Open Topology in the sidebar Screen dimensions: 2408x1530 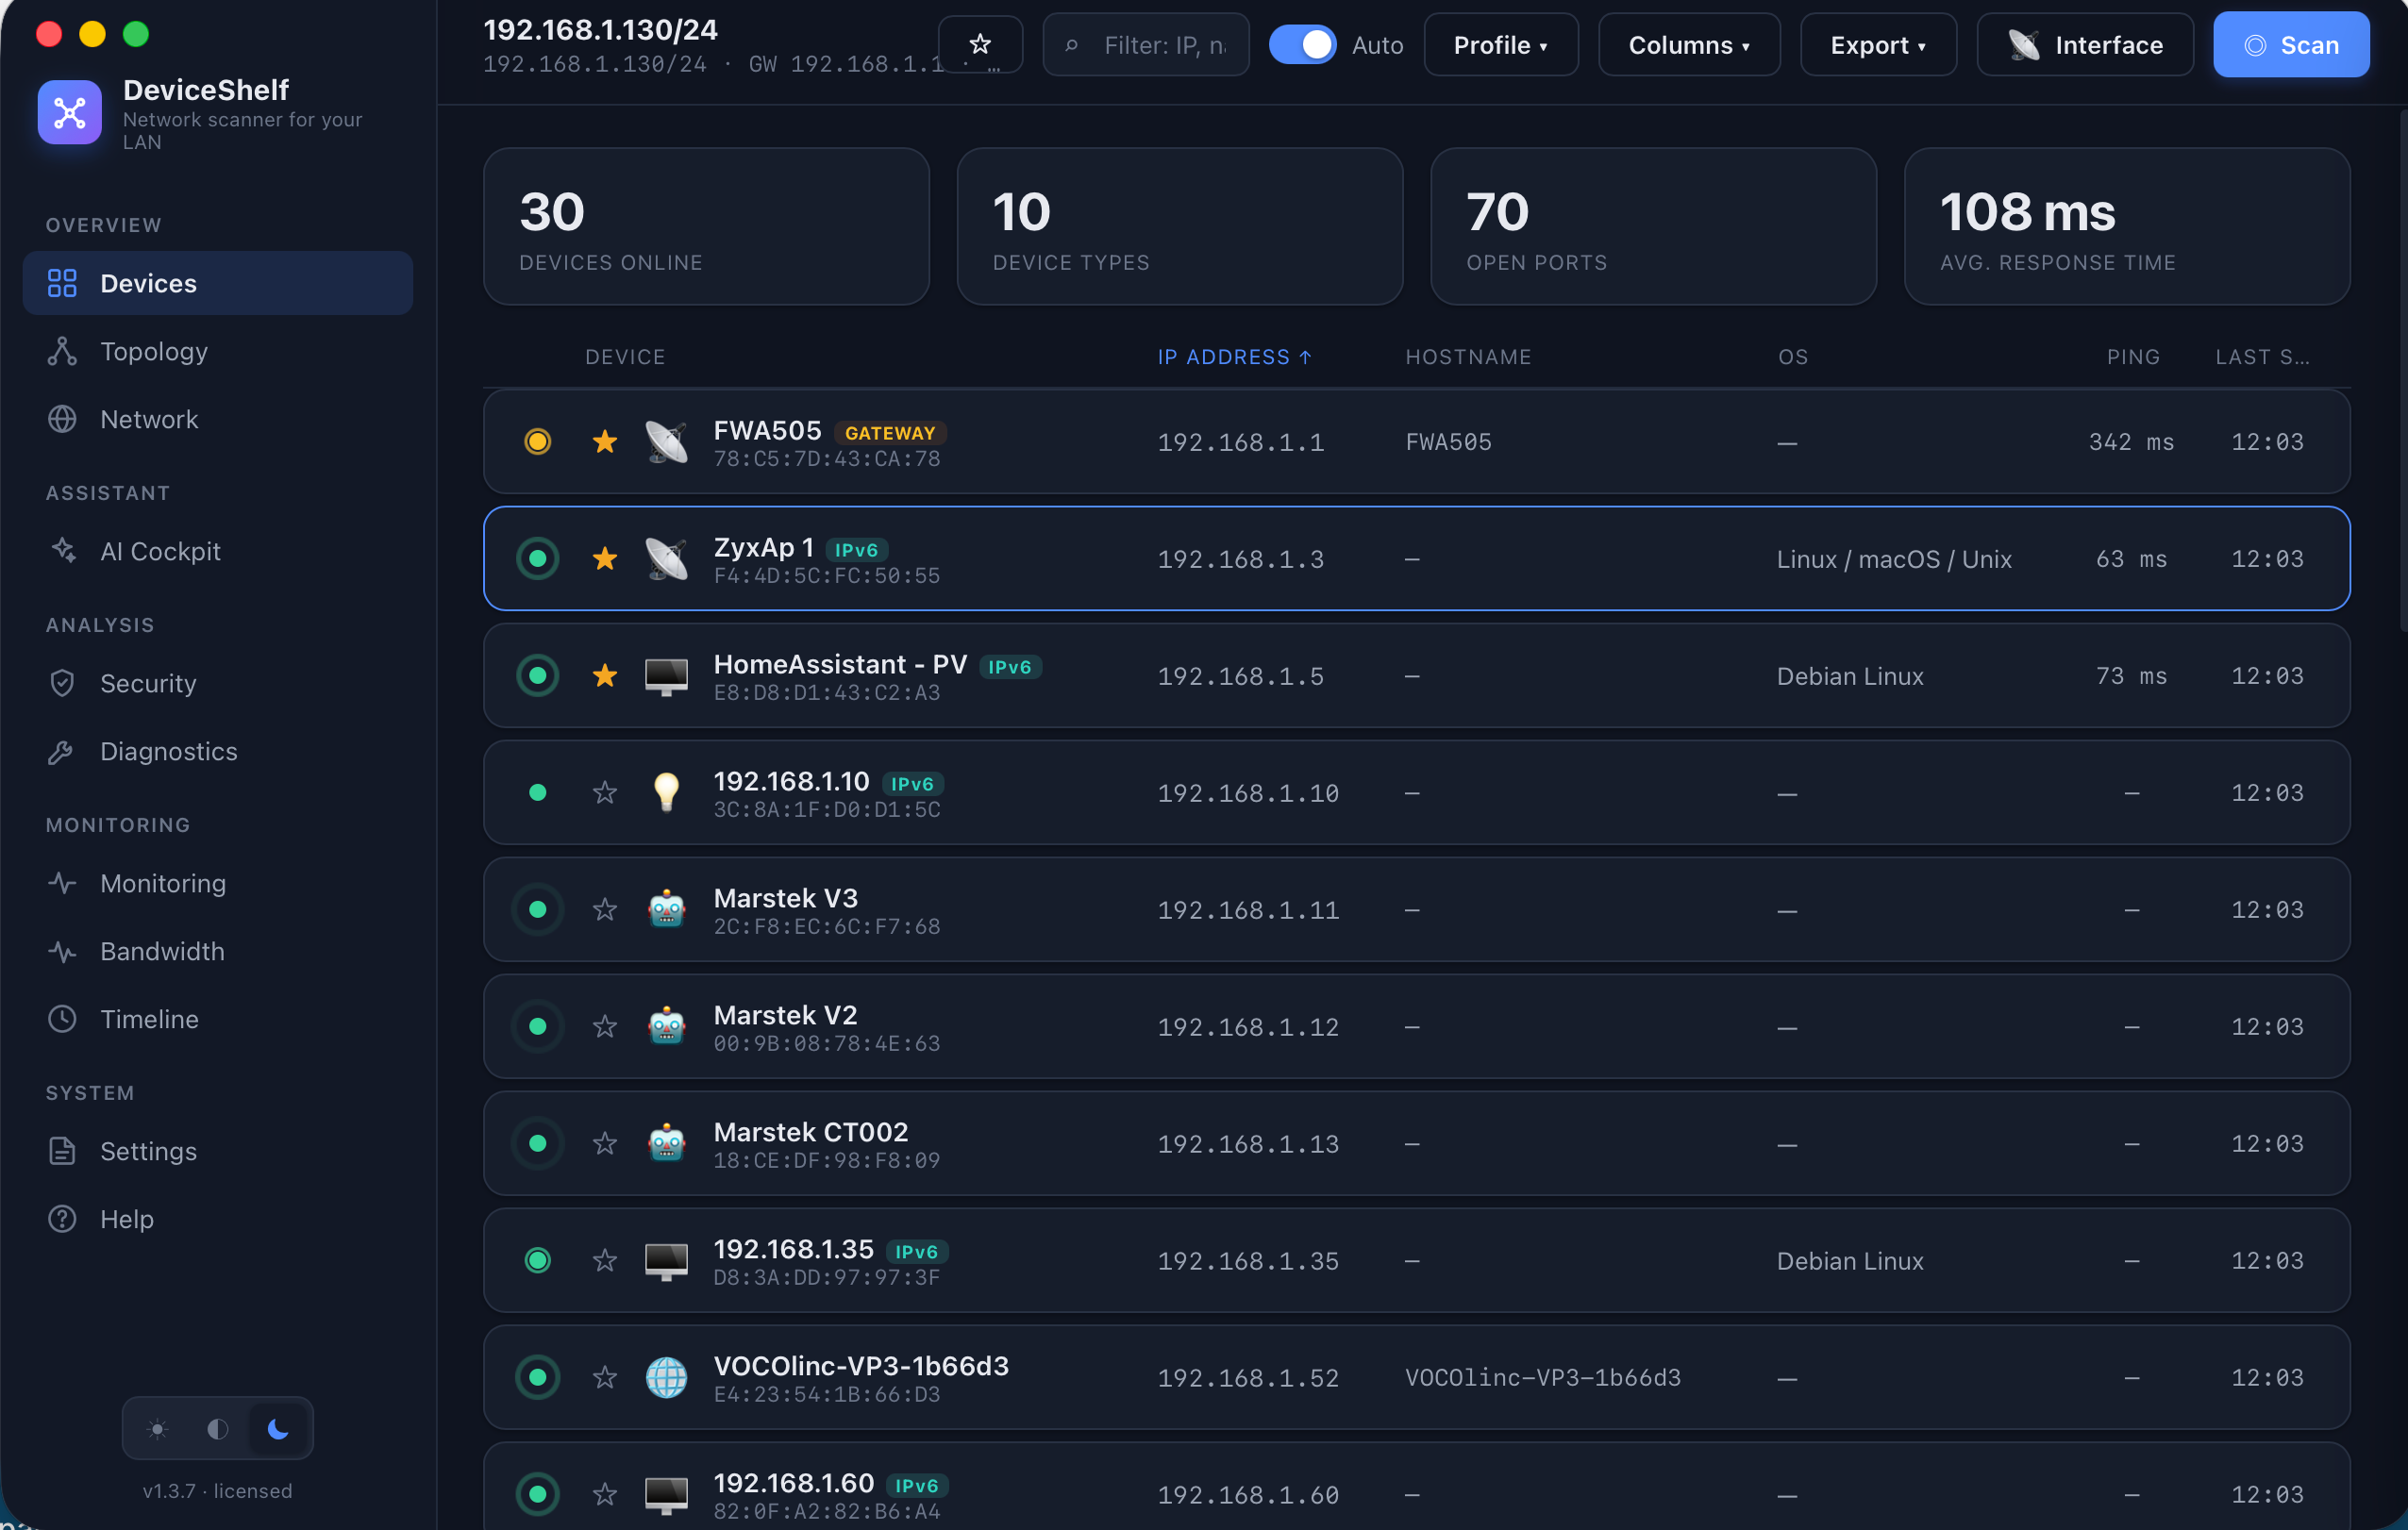217,352
